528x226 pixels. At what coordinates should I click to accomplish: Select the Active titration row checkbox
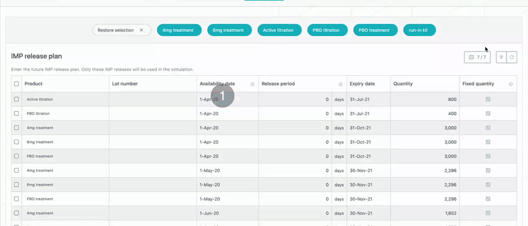[17, 99]
